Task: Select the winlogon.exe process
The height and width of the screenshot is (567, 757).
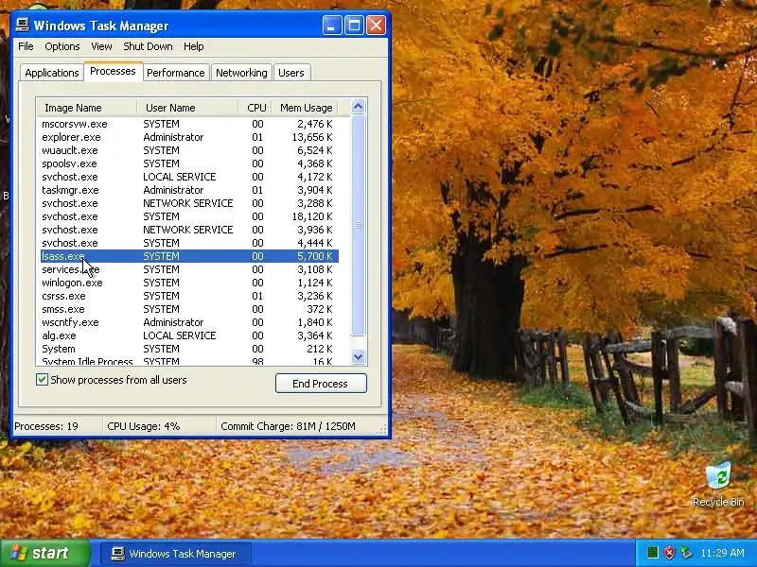Action: (x=189, y=283)
